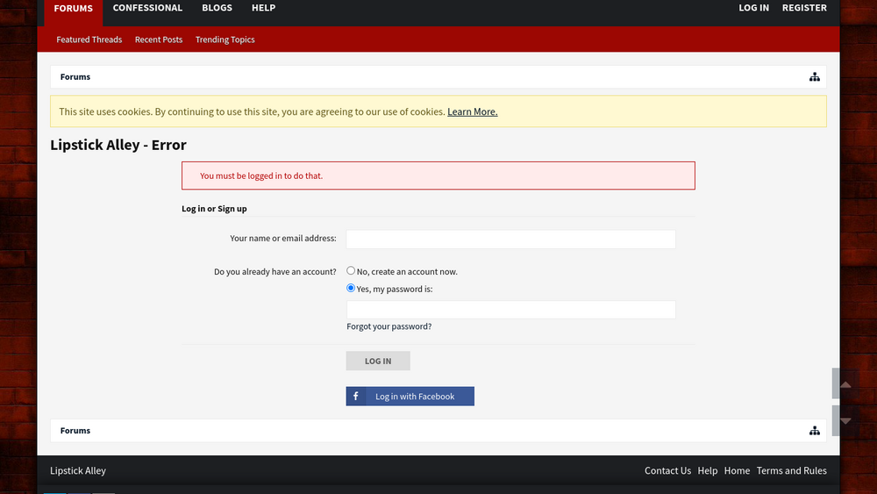Switch to the Confessional tab
Image resolution: width=877 pixels, height=494 pixels.
[x=147, y=8]
